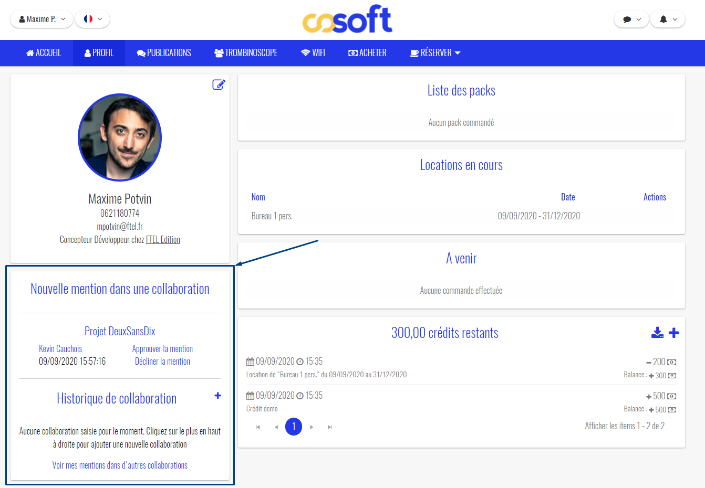
Task: Click the 300,00 crédits restants heading
Action: coord(444,333)
